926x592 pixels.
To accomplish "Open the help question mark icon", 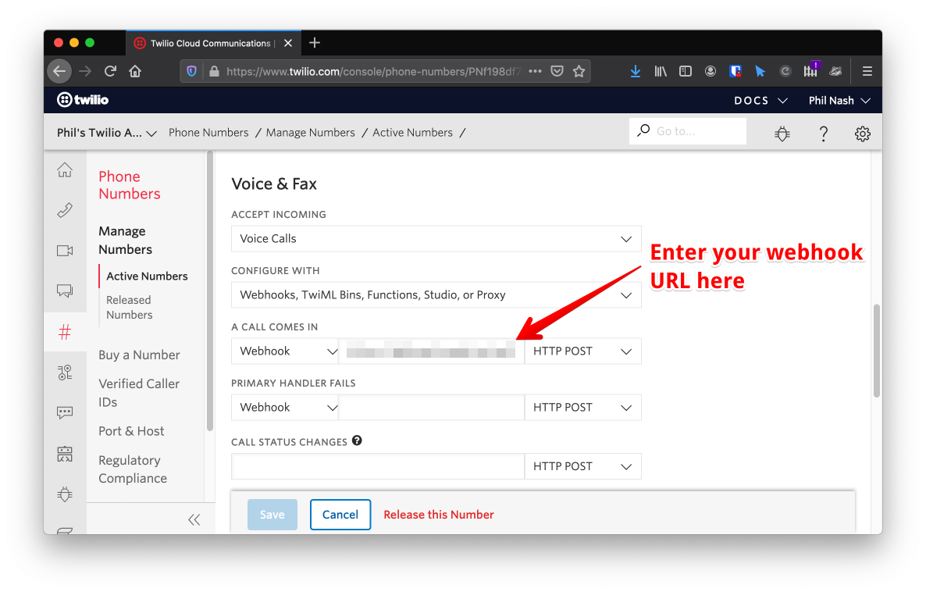I will [x=823, y=134].
